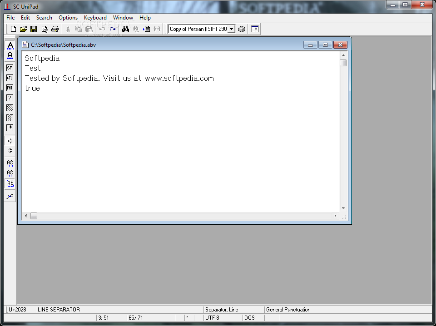The image size is (436, 326).
Task: Click the Find Next binoculars icon
Action: pos(136,29)
